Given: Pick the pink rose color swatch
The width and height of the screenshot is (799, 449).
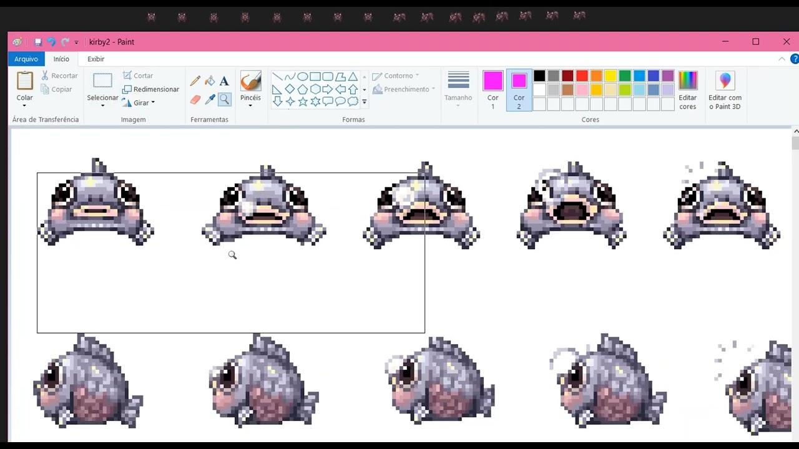Looking at the screenshot, I should [x=582, y=90].
